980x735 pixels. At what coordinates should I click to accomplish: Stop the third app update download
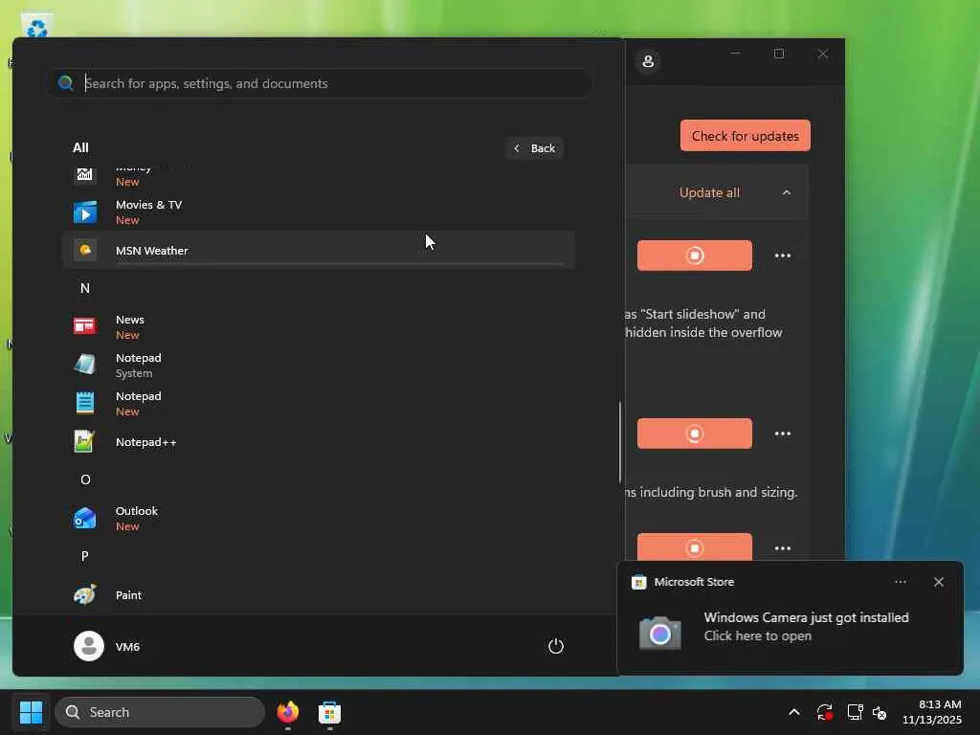[695, 546]
